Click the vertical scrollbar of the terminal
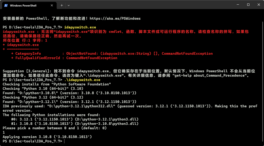 pyautogui.click(x=263, y=82)
